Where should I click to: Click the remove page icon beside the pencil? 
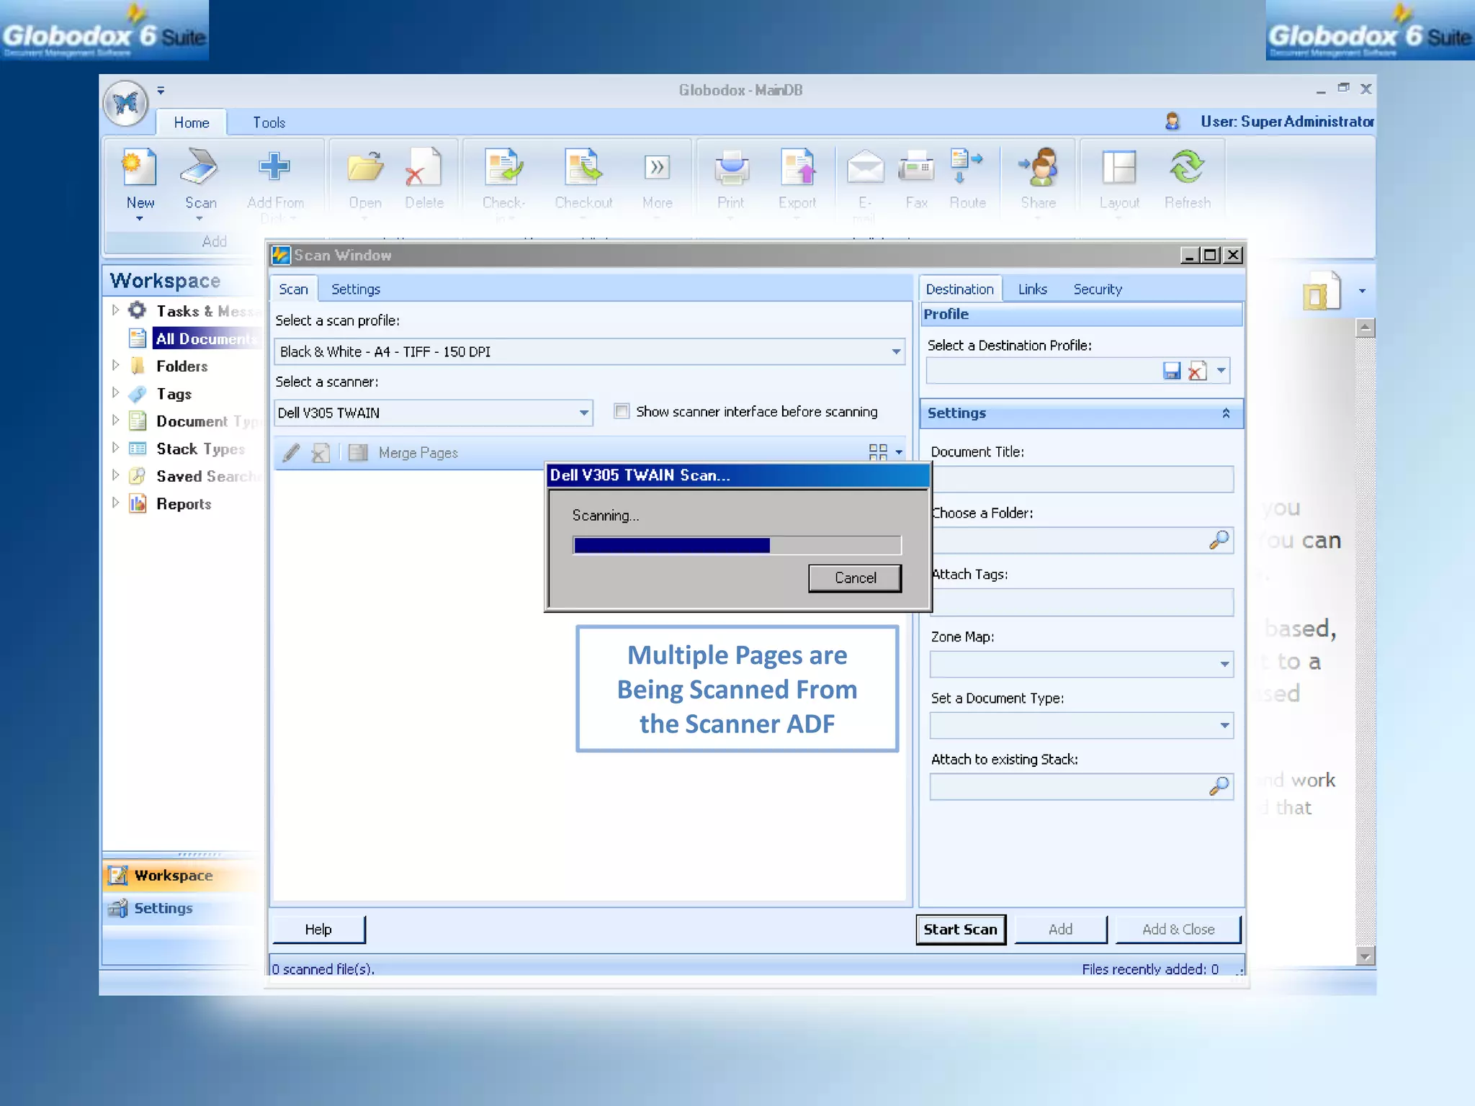coord(320,453)
